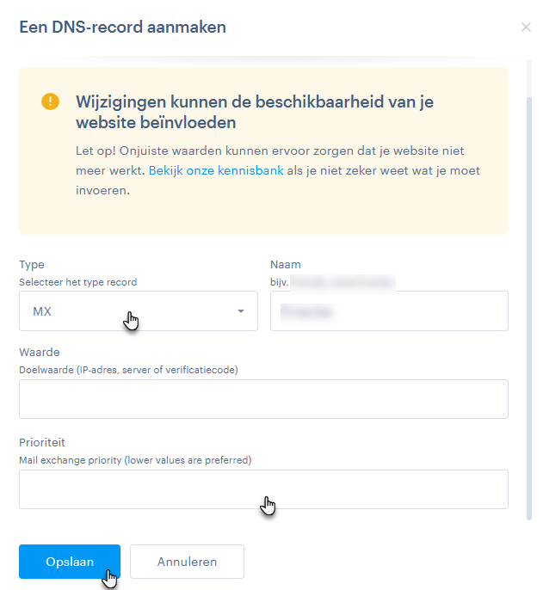
Task: Click the 'Naam' field label
Action: 286,265
